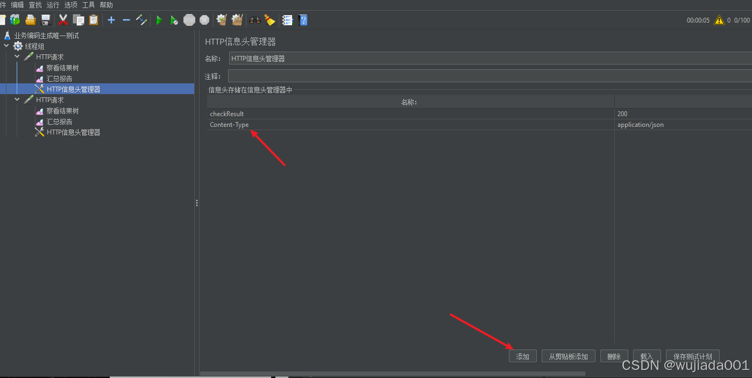This screenshot has width=752, height=378.
Task: Select 业务编码生成唯一测试 test plan node
Action: (46, 35)
